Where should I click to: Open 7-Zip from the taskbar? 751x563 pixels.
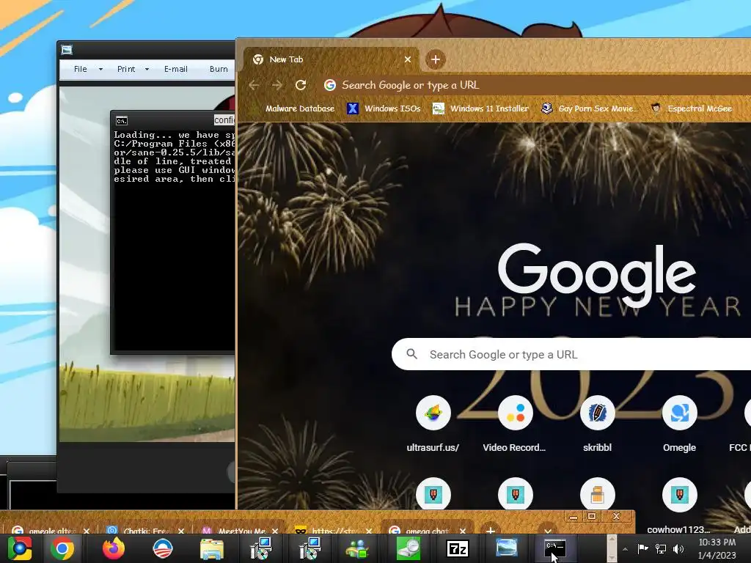pos(458,548)
